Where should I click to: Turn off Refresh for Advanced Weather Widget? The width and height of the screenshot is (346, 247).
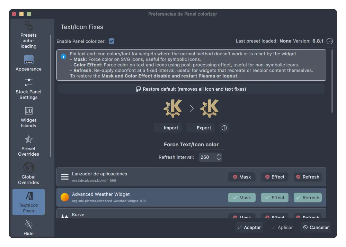click(308, 198)
